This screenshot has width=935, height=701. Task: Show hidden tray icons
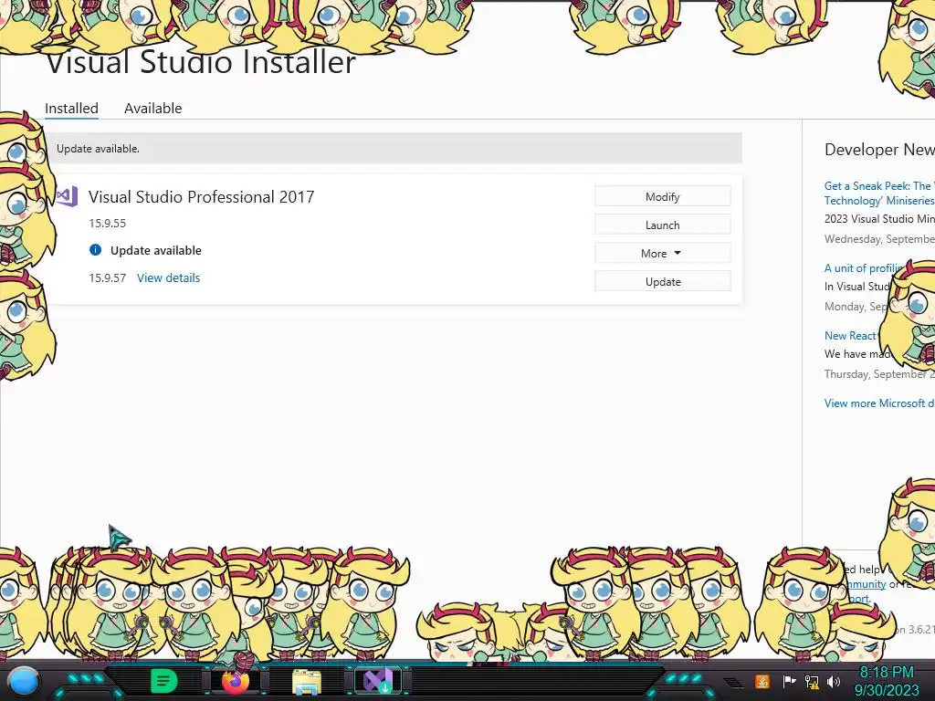click(733, 682)
